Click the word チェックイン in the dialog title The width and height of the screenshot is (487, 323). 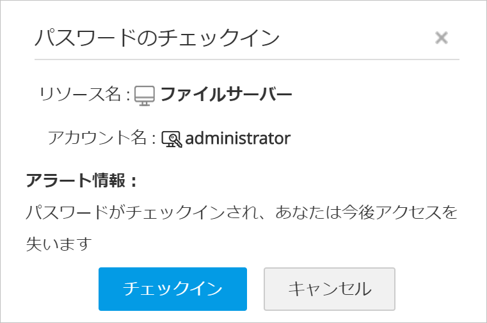tap(218, 38)
